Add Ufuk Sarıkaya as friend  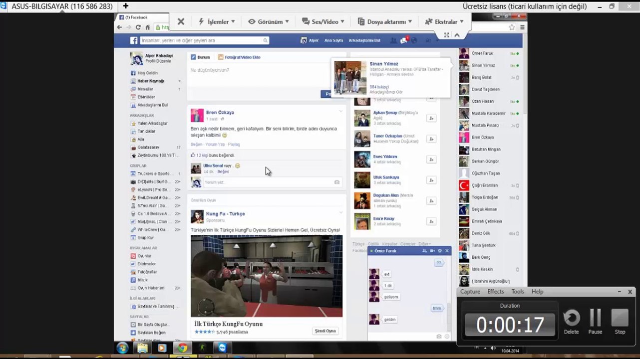[x=431, y=180]
